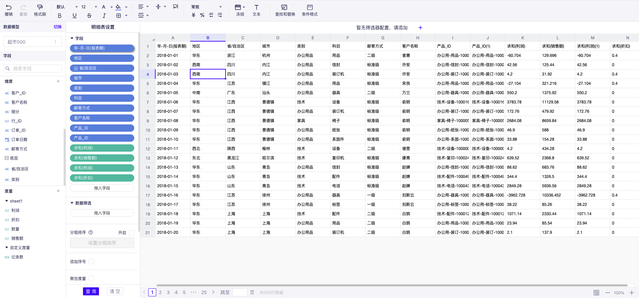Toggle bold formatting
639x298 pixels.
60,16
